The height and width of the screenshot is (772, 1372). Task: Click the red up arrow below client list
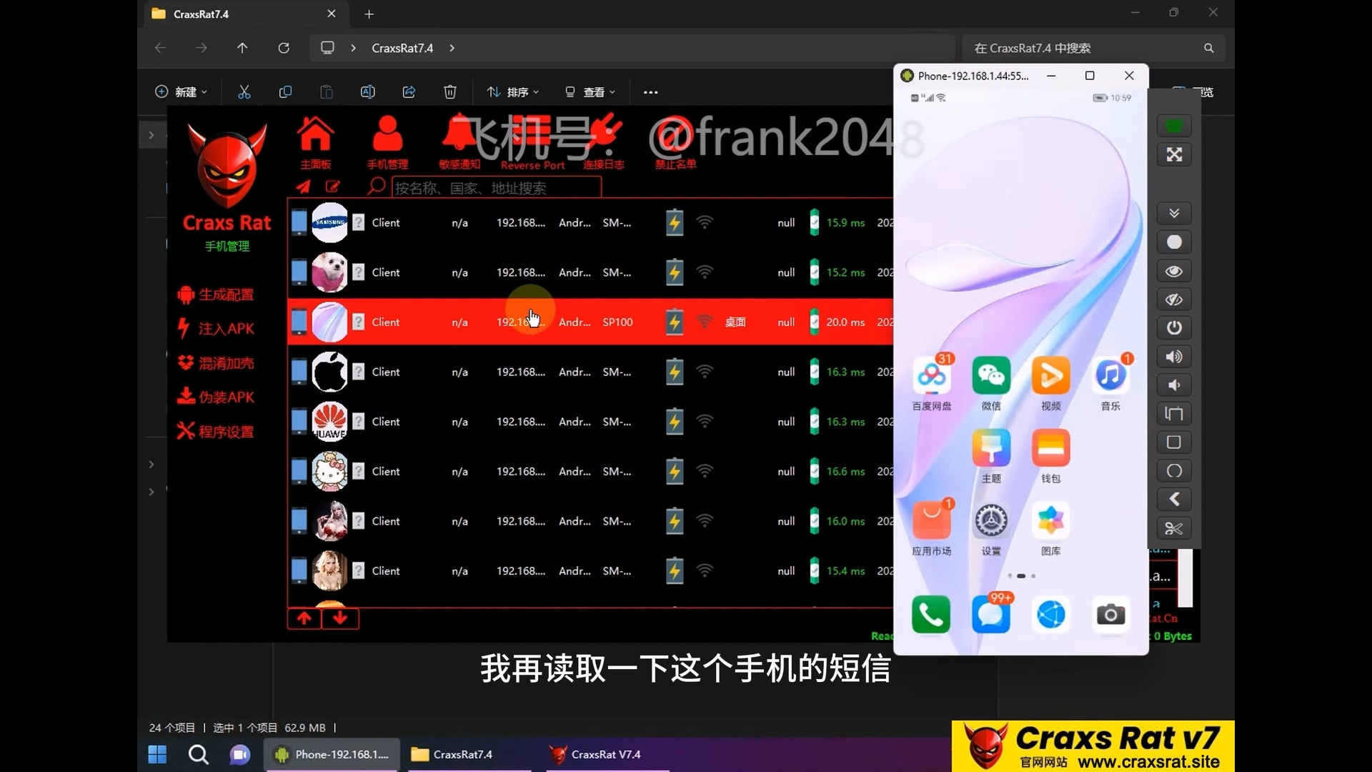click(304, 618)
